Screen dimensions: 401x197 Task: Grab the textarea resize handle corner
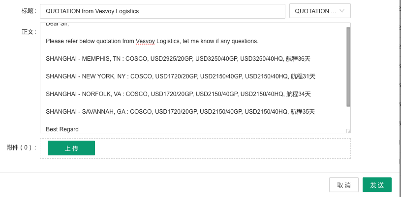click(348, 131)
